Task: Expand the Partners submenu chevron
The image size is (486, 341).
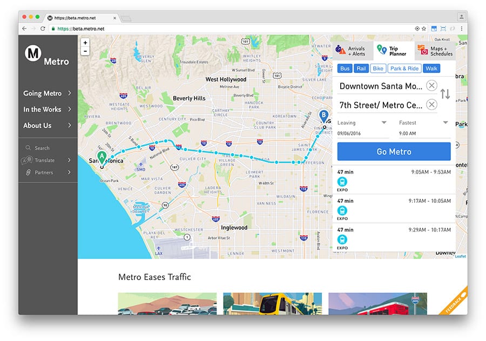Action: [x=70, y=172]
